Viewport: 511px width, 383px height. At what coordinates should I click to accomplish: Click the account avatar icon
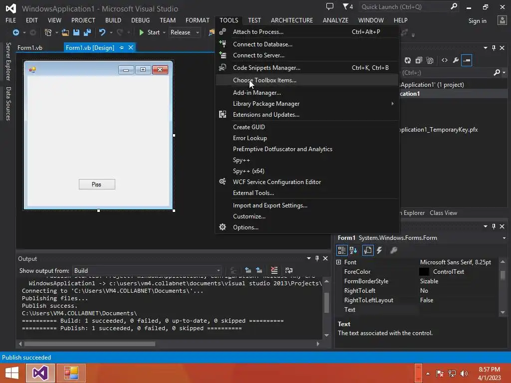pos(502,20)
